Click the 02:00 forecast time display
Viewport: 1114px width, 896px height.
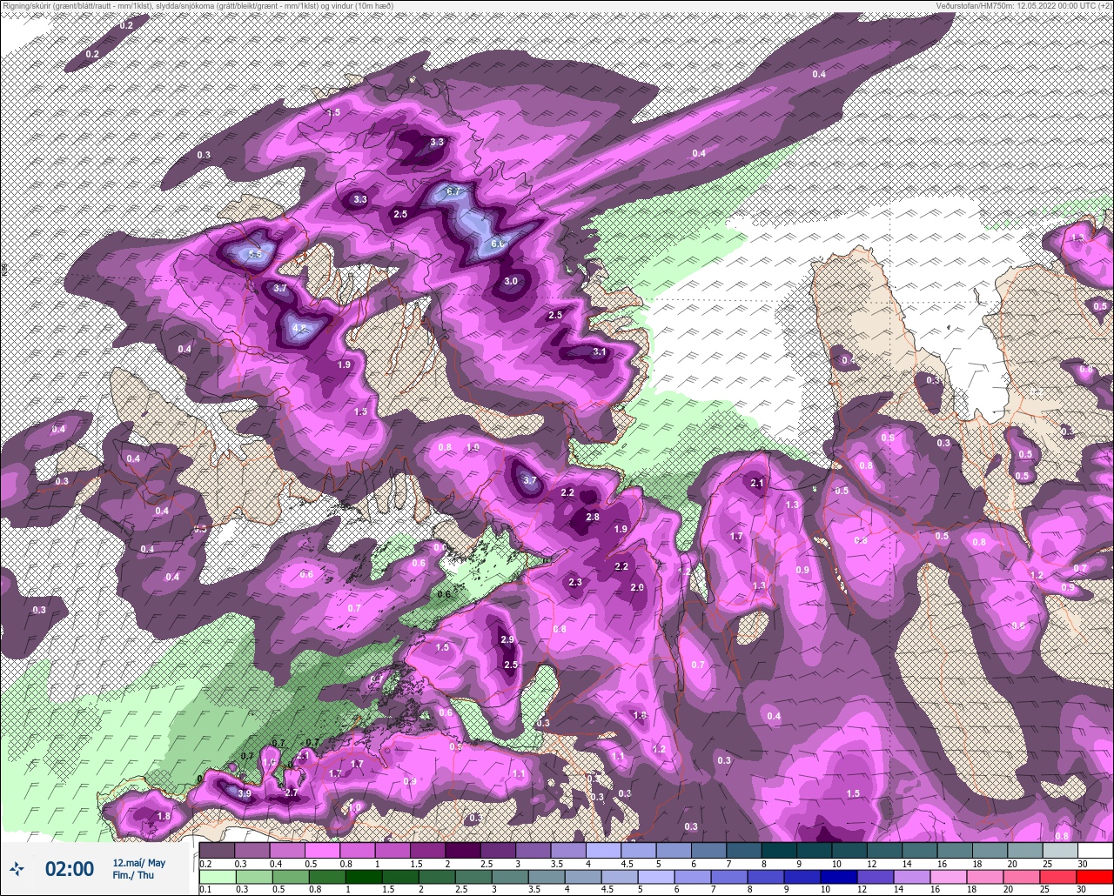coord(69,869)
